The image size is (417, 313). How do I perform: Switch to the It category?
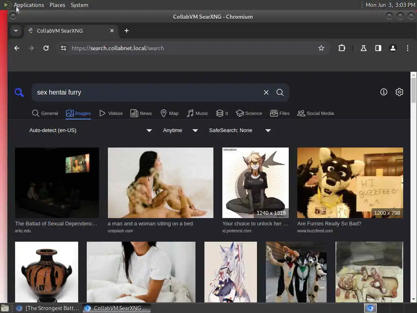click(x=222, y=113)
